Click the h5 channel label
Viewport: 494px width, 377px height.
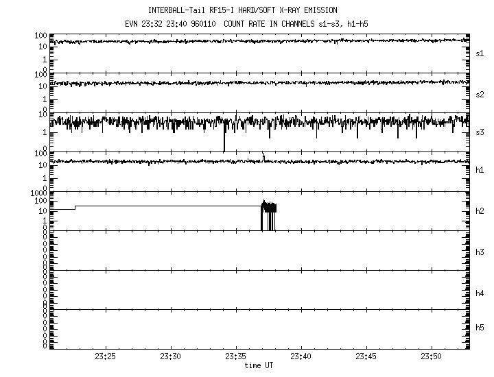tap(480, 327)
